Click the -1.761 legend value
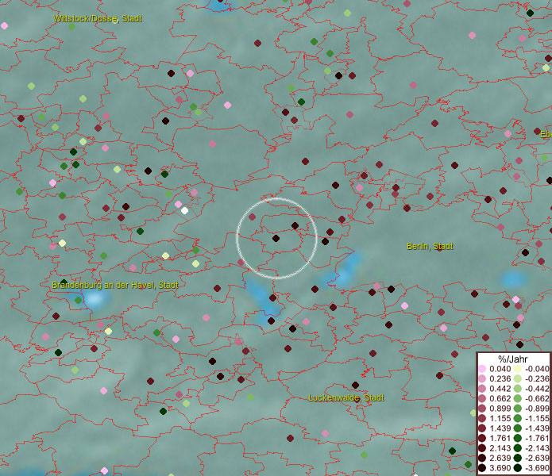The height and width of the screenshot is (476, 552). click(x=537, y=438)
